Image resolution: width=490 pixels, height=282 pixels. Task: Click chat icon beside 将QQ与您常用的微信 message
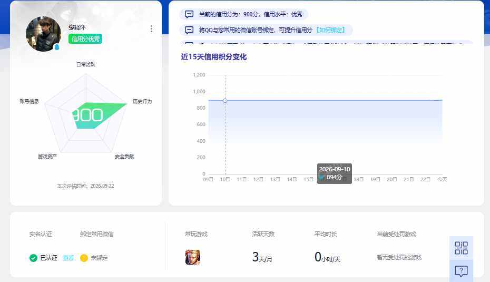[x=189, y=30]
